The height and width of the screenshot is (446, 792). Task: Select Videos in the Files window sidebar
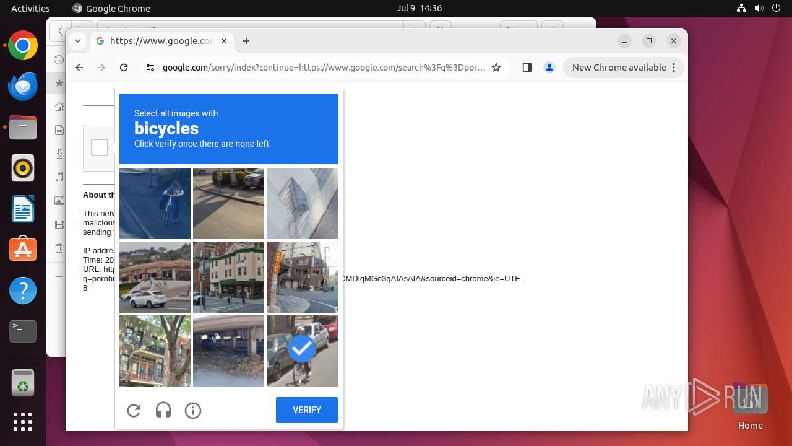point(59,224)
